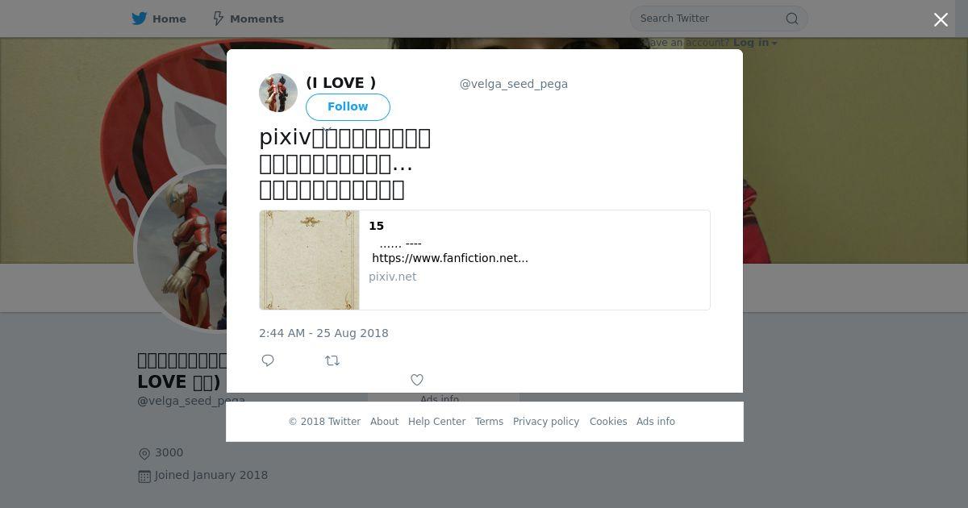This screenshot has width=968, height=508.
Task: Close the tweet overlay with X
Action: coord(941,20)
